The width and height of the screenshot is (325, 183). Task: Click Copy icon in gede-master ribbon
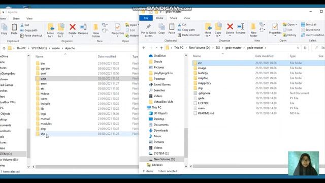pos(161,29)
